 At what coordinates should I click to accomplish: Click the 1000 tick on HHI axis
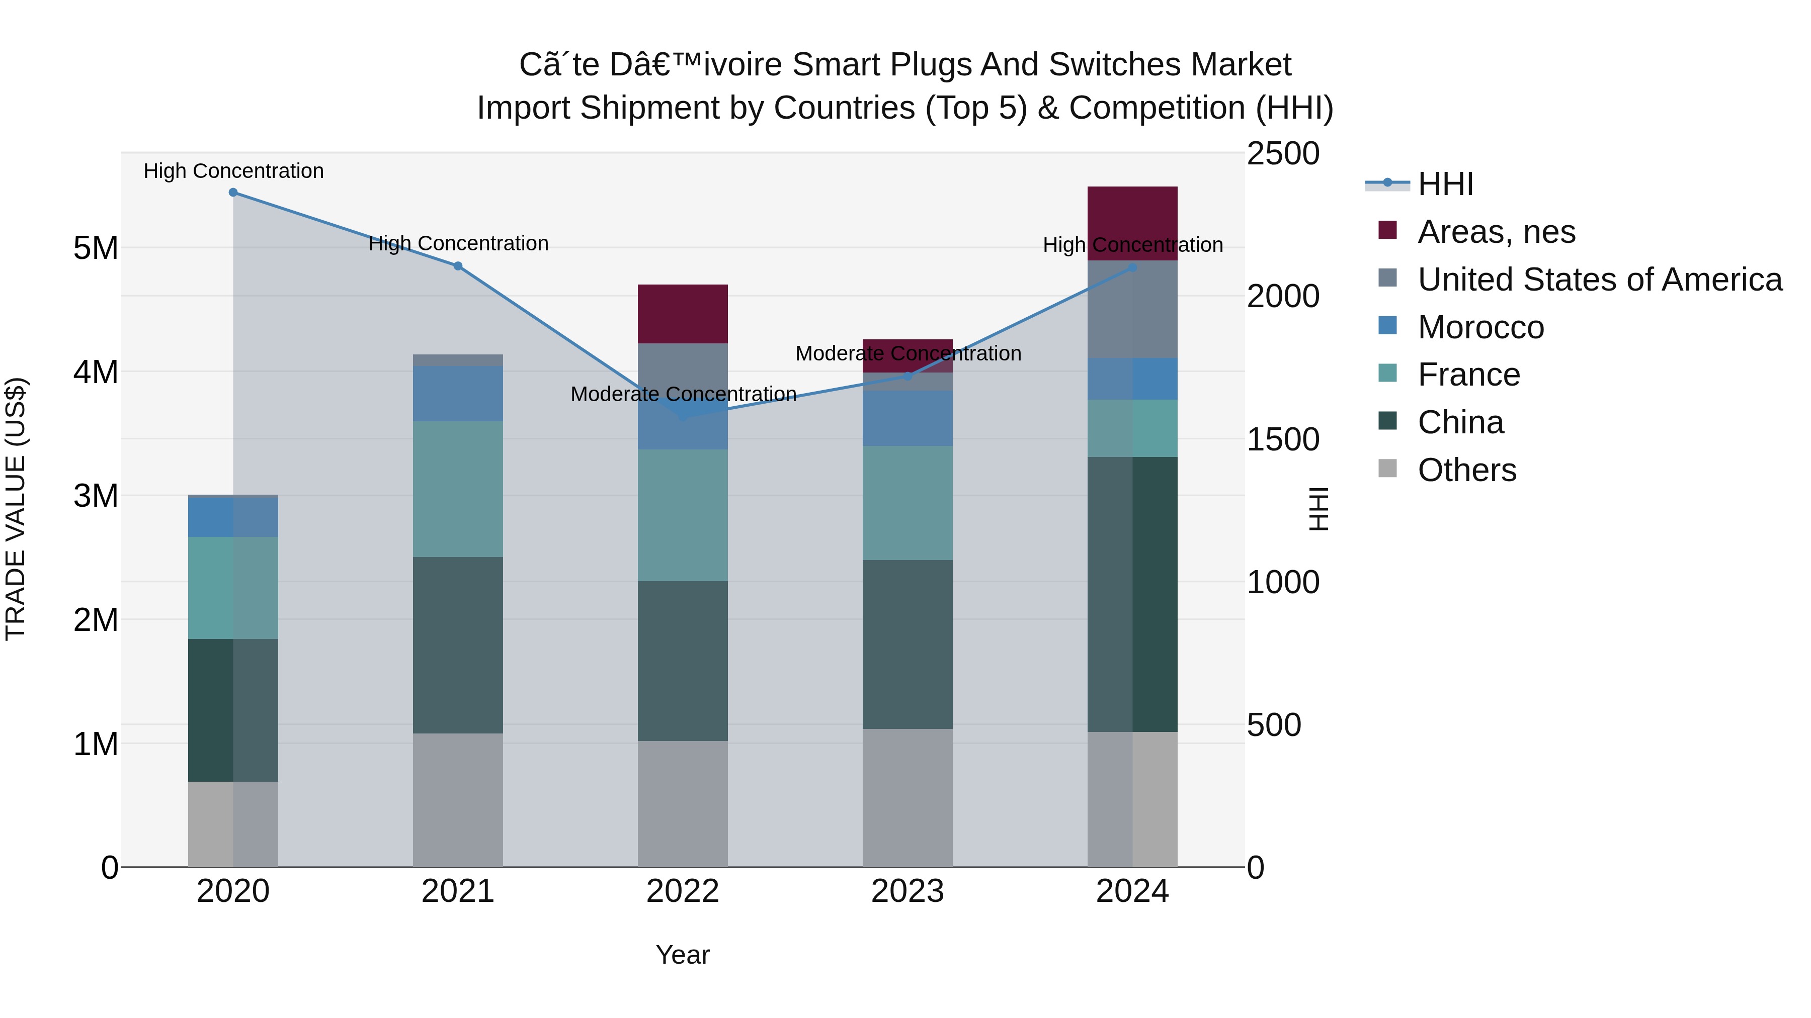(1284, 582)
